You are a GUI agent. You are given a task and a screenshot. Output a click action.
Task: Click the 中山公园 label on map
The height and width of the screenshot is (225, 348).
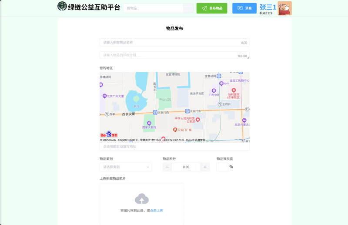pyautogui.click(x=165, y=100)
